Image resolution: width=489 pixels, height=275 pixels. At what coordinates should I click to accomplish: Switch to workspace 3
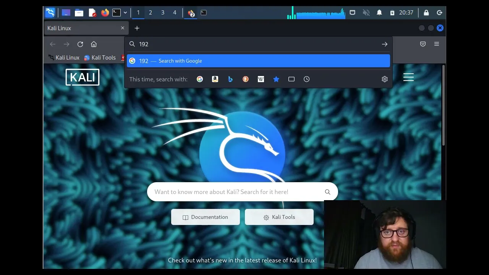coord(163,13)
